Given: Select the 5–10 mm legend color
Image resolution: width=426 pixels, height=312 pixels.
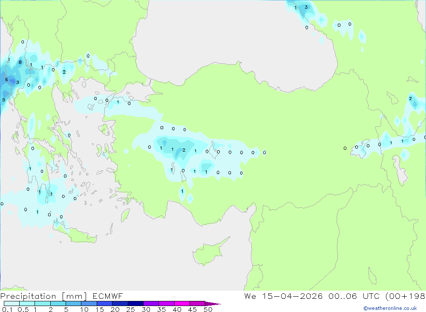Looking at the screenshot, I should (73, 303).
